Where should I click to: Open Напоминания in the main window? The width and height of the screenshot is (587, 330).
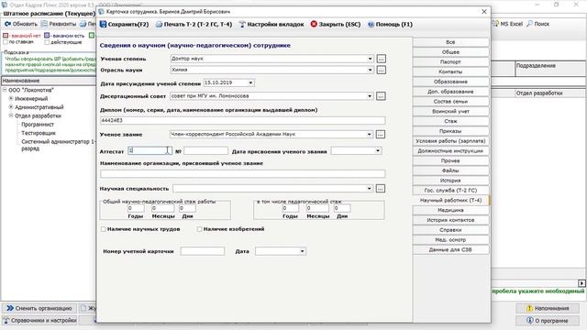point(548,308)
